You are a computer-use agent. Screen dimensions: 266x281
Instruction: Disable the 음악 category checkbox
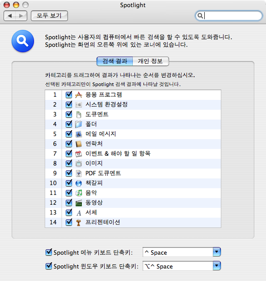point(69,193)
